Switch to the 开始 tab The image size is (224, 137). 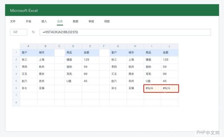click(x=28, y=21)
